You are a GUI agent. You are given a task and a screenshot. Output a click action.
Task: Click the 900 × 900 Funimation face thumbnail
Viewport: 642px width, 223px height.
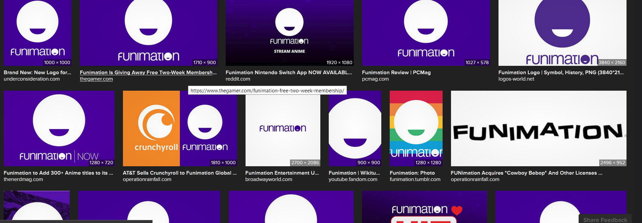tap(355, 128)
